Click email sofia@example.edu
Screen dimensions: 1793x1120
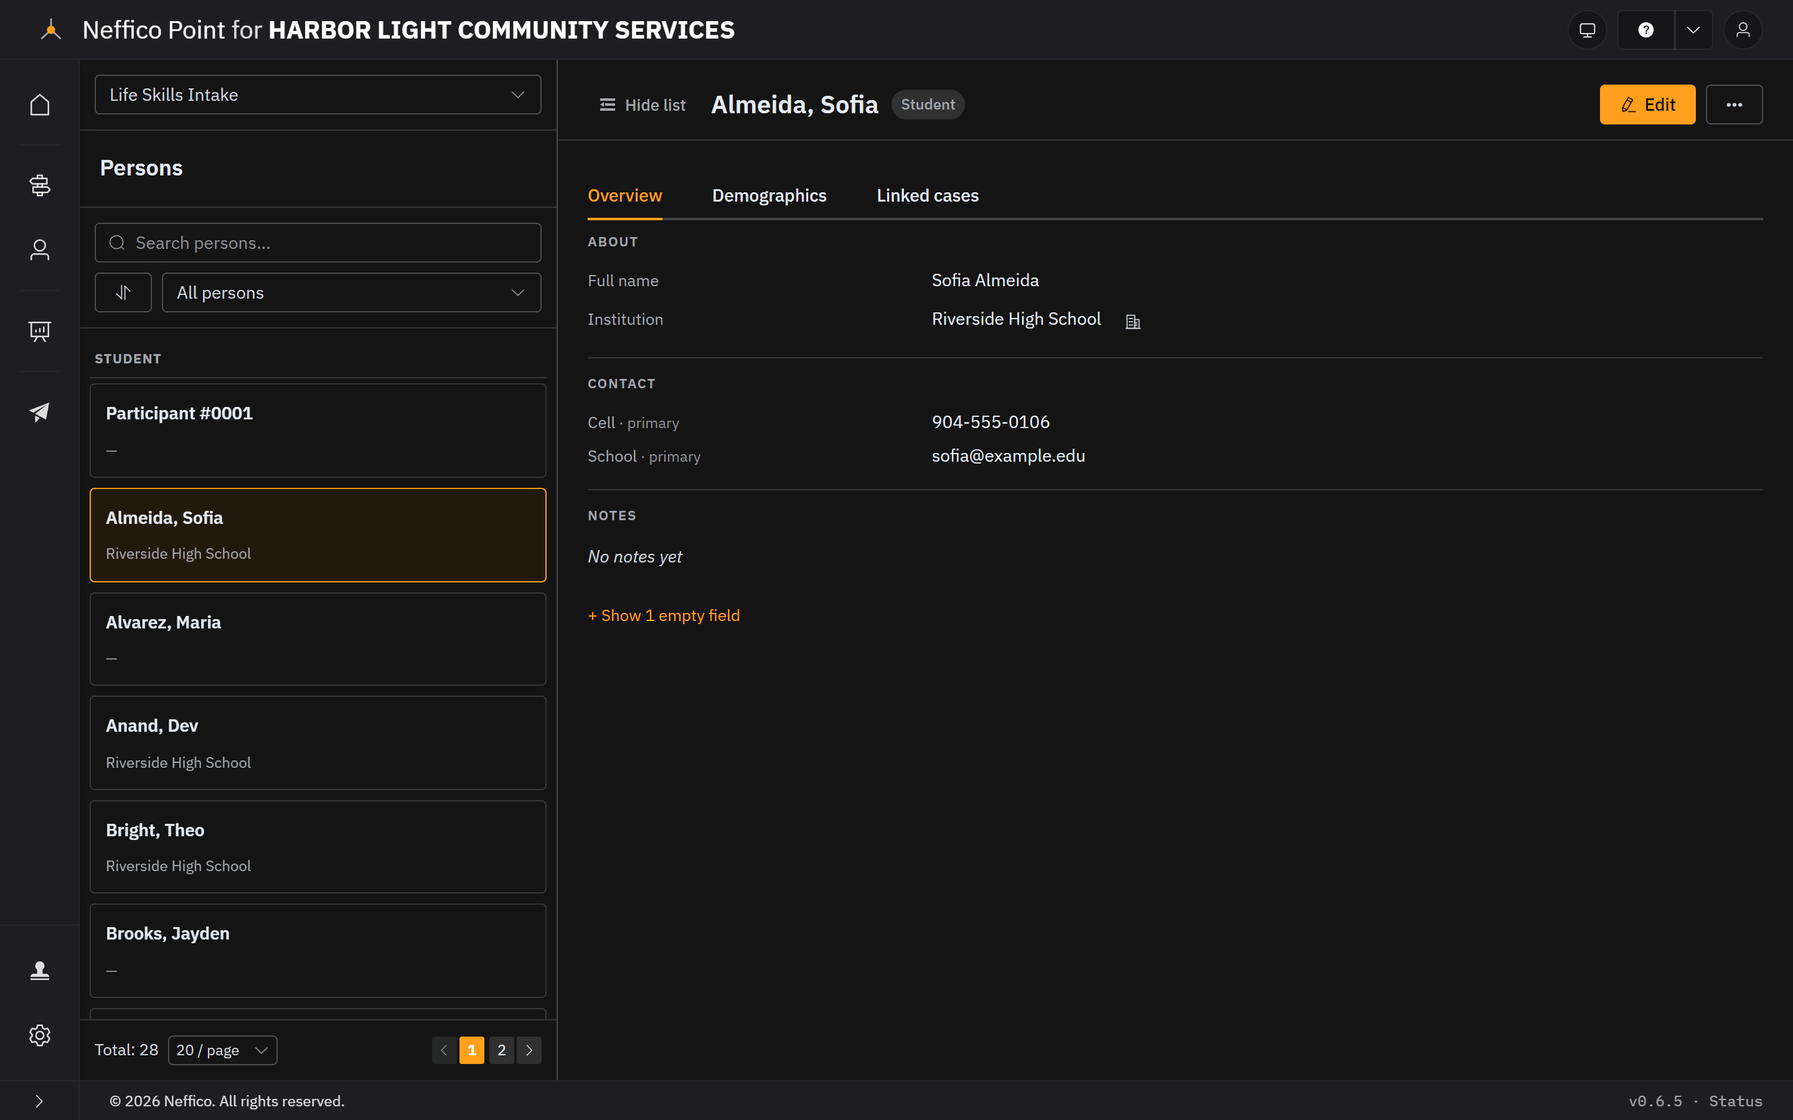pyautogui.click(x=1008, y=455)
